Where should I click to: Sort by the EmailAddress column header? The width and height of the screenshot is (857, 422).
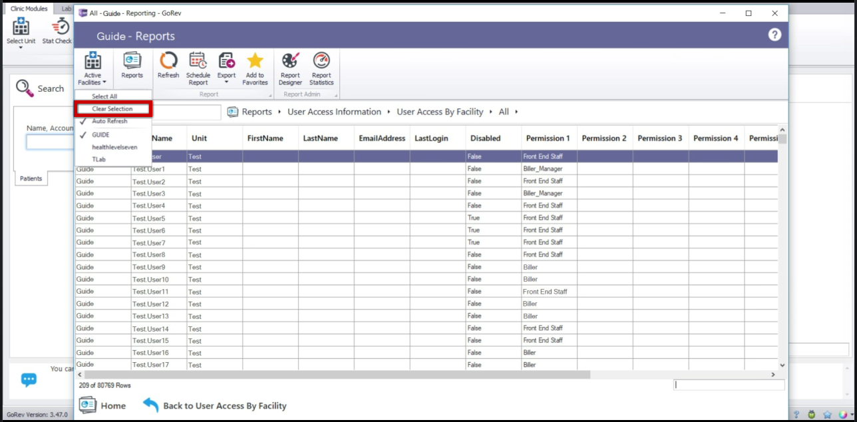pos(382,138)
